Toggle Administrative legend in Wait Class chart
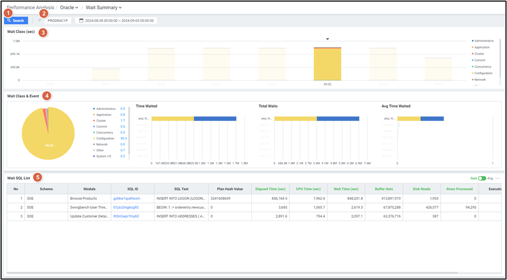 (x=483, y=41)
